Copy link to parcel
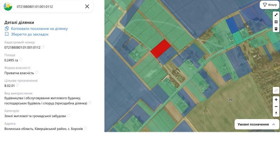Screen dimensions: 280x153 pyautogui.click(x=39, y=29)
